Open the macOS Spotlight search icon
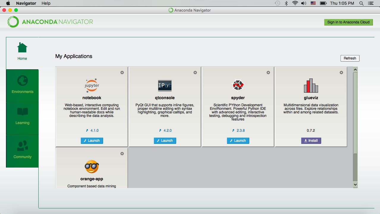This screenshot has width=380, height=214. 361,3
